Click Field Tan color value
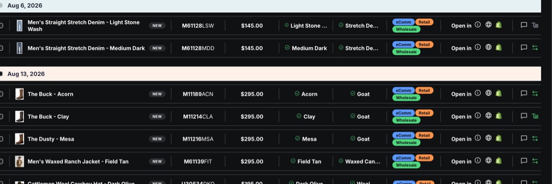552x184 pixels. [309, 162]
